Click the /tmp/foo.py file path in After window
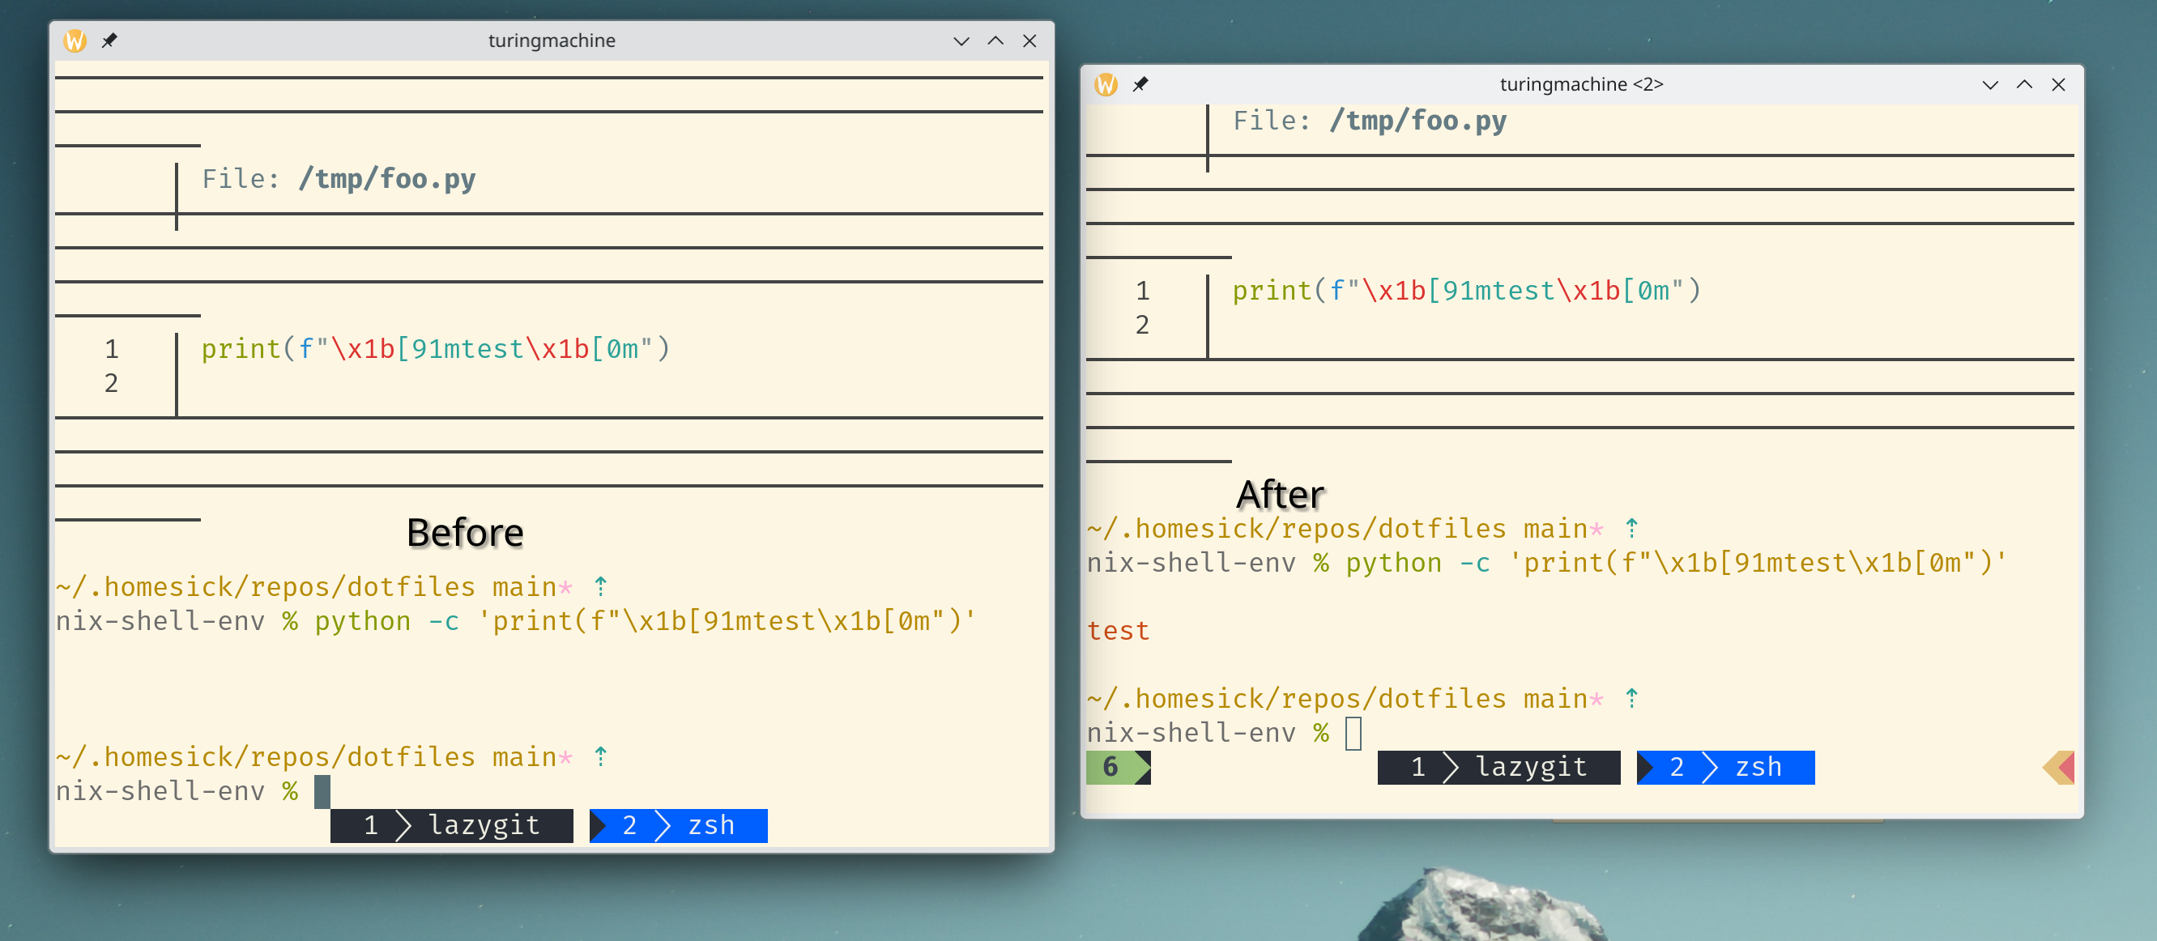The width and height of the screenshot is (2157, 941). point(1417,121)
